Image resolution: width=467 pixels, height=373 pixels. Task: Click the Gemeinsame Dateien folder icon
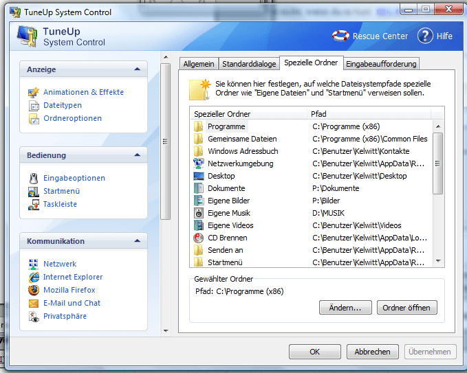(198, 139)
